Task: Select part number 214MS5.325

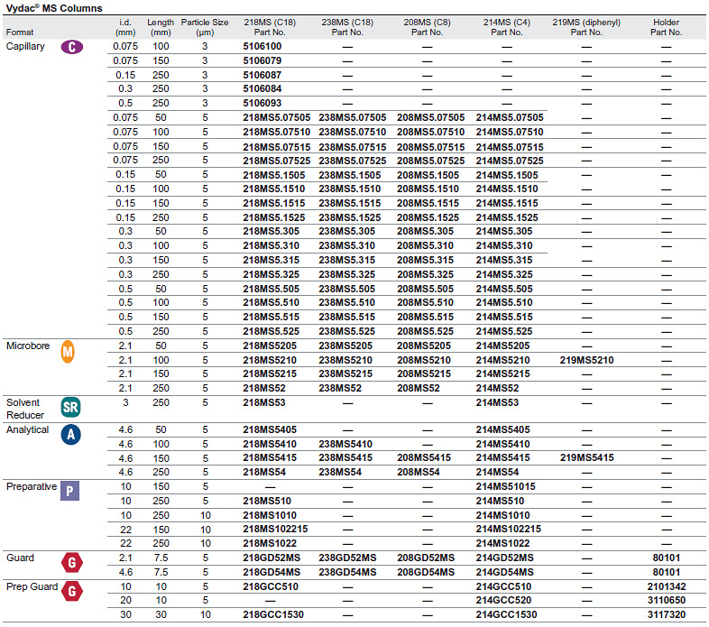Action: (504, 274)
